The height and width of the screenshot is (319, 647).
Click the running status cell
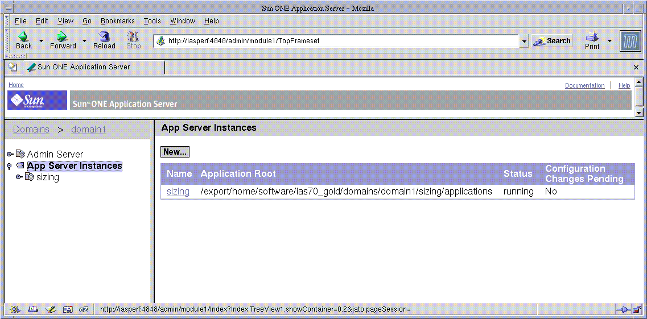518,191
